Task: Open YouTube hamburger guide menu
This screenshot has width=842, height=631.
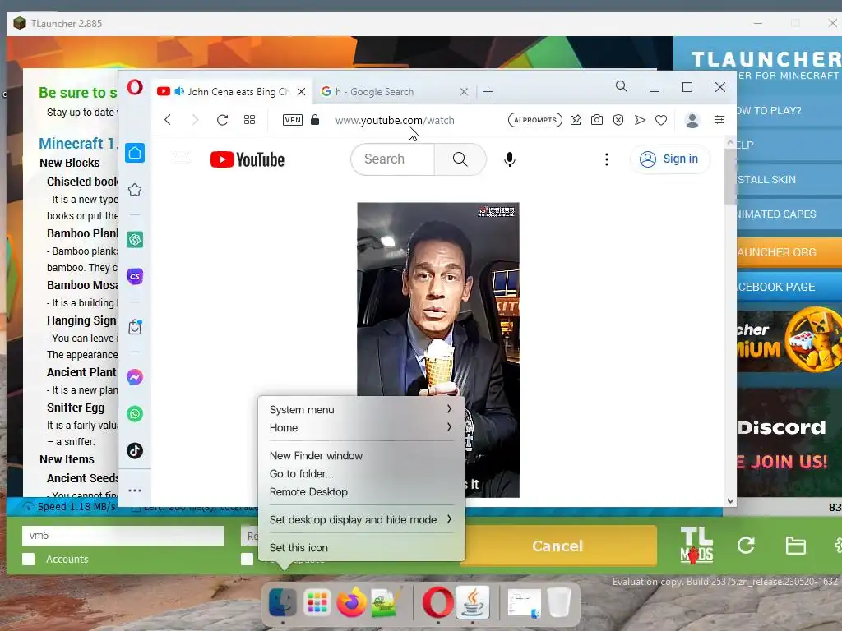Action: (181, 159)
